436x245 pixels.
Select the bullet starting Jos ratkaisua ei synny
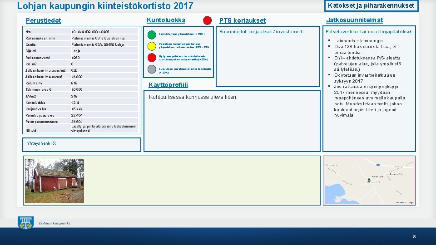tap(370, 101)
